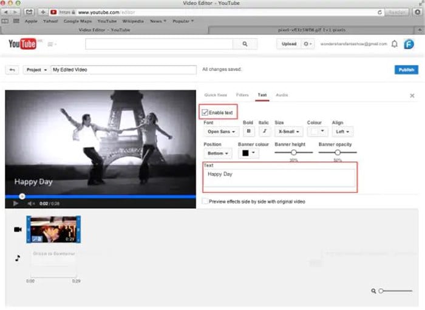Open the X-Small size dropdown

[x=288, y=132]
